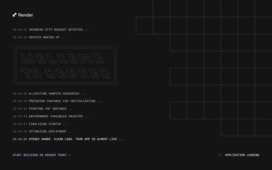The height and width of the screenshot is (170, 272).
Task: Select the Incoming HTTP Request Detected log line
Action: (51, 30)
